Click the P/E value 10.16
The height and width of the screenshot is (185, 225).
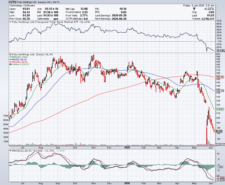123,9
